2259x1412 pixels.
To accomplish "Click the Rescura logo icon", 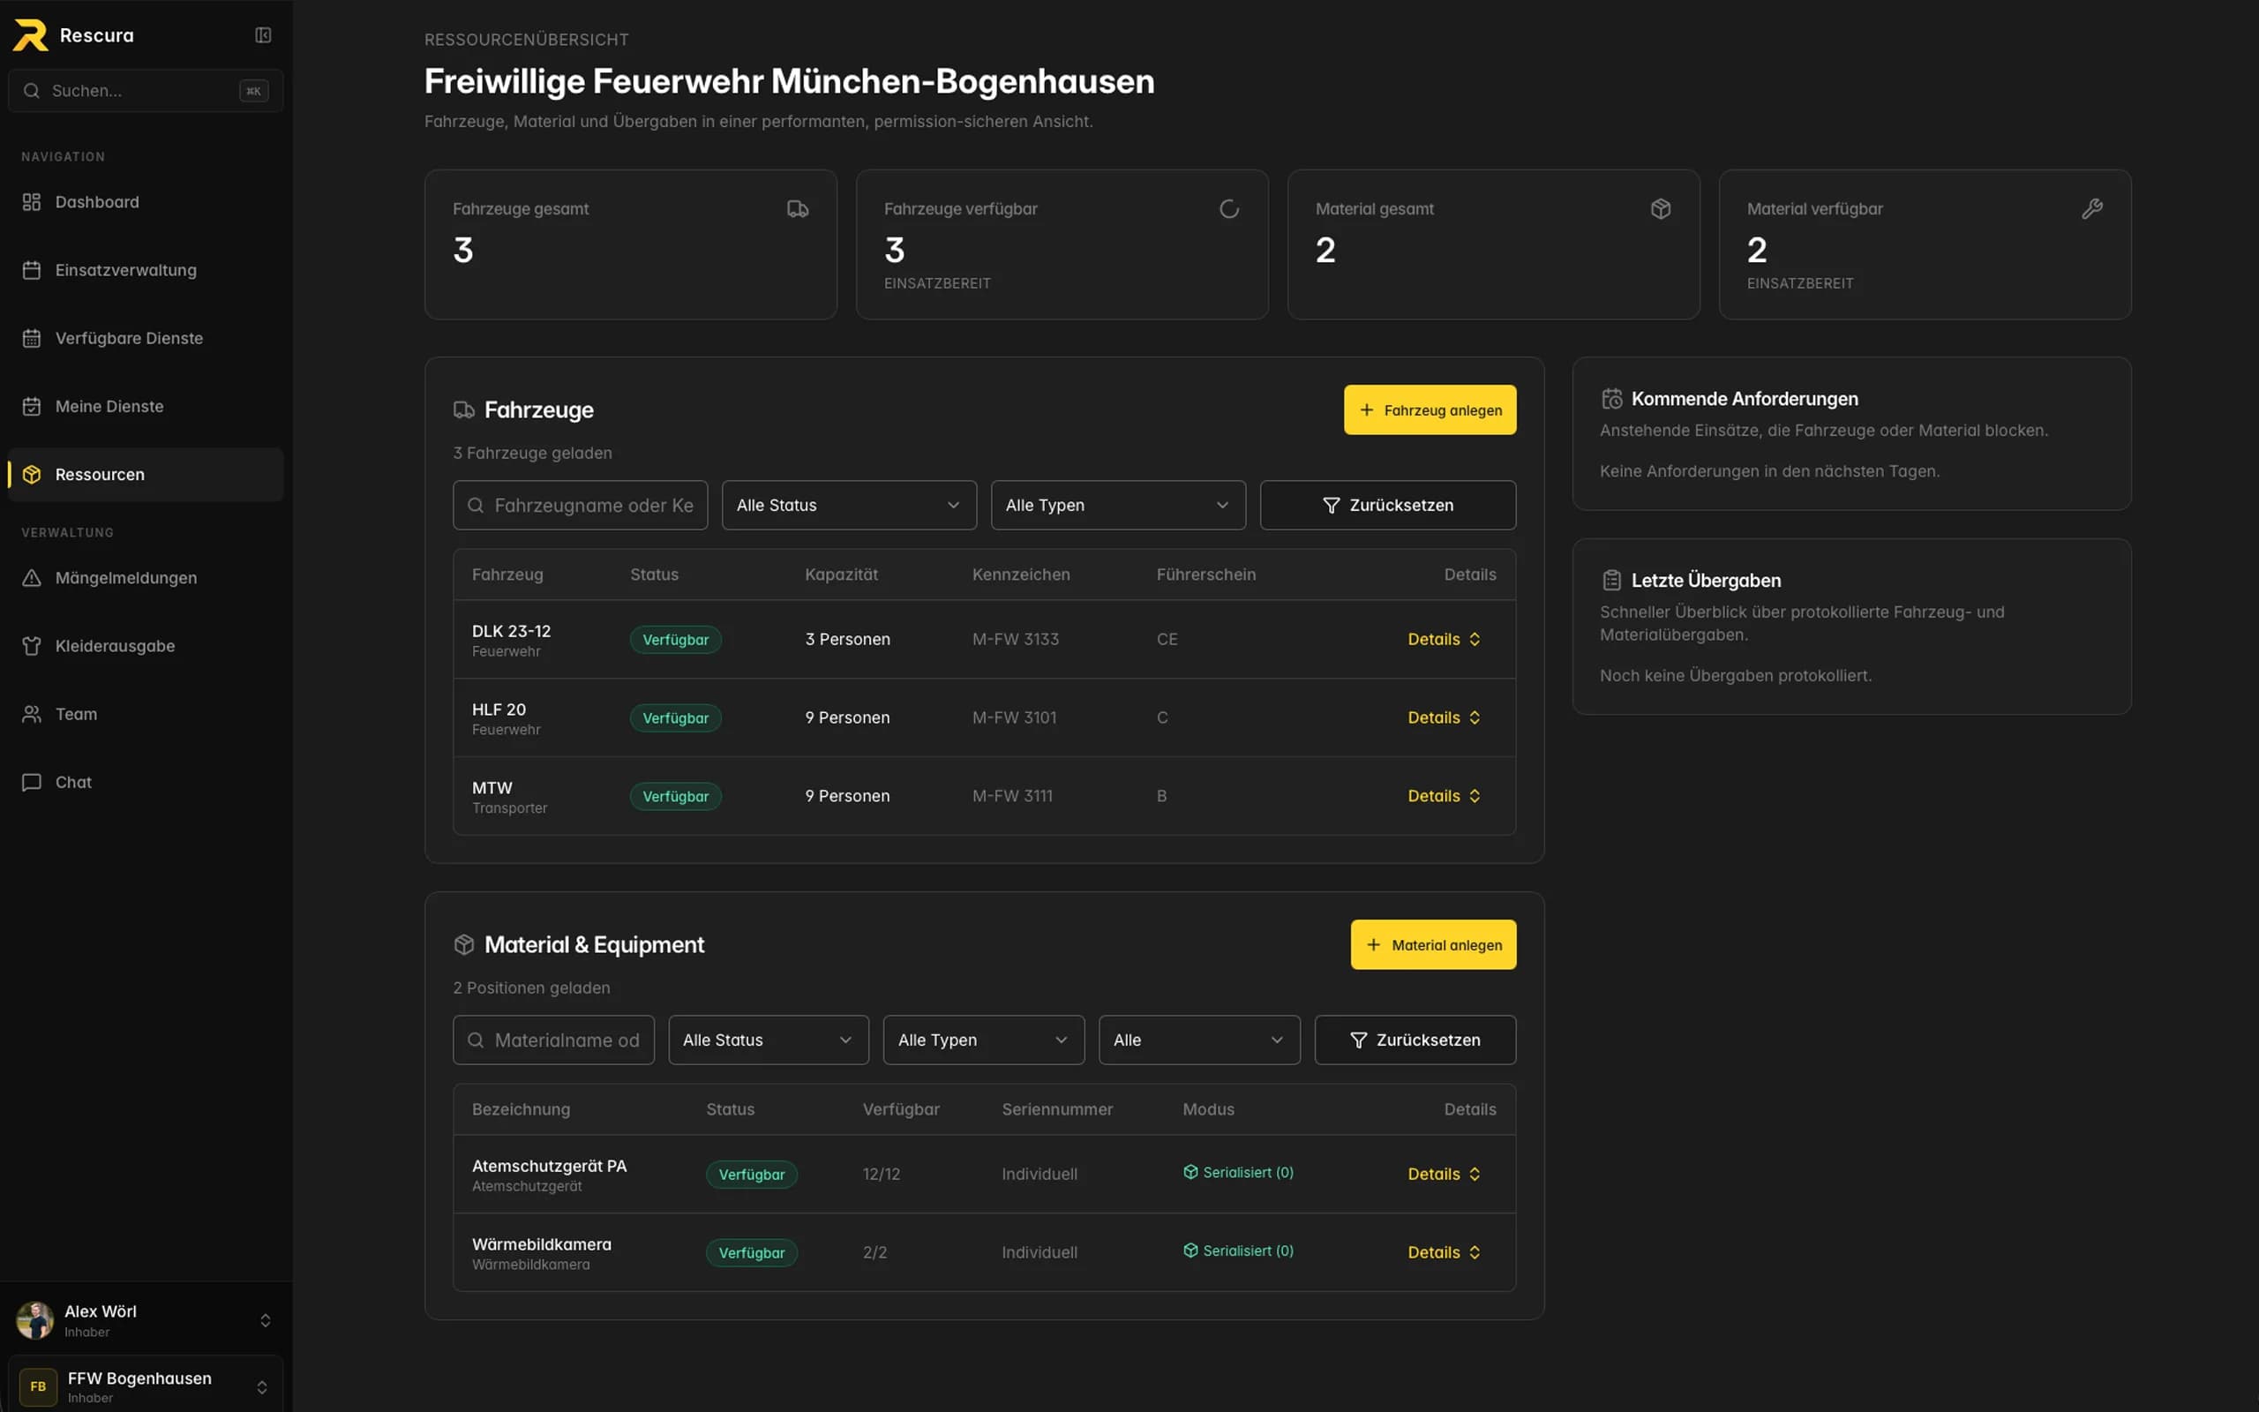I will coord(30,34).
